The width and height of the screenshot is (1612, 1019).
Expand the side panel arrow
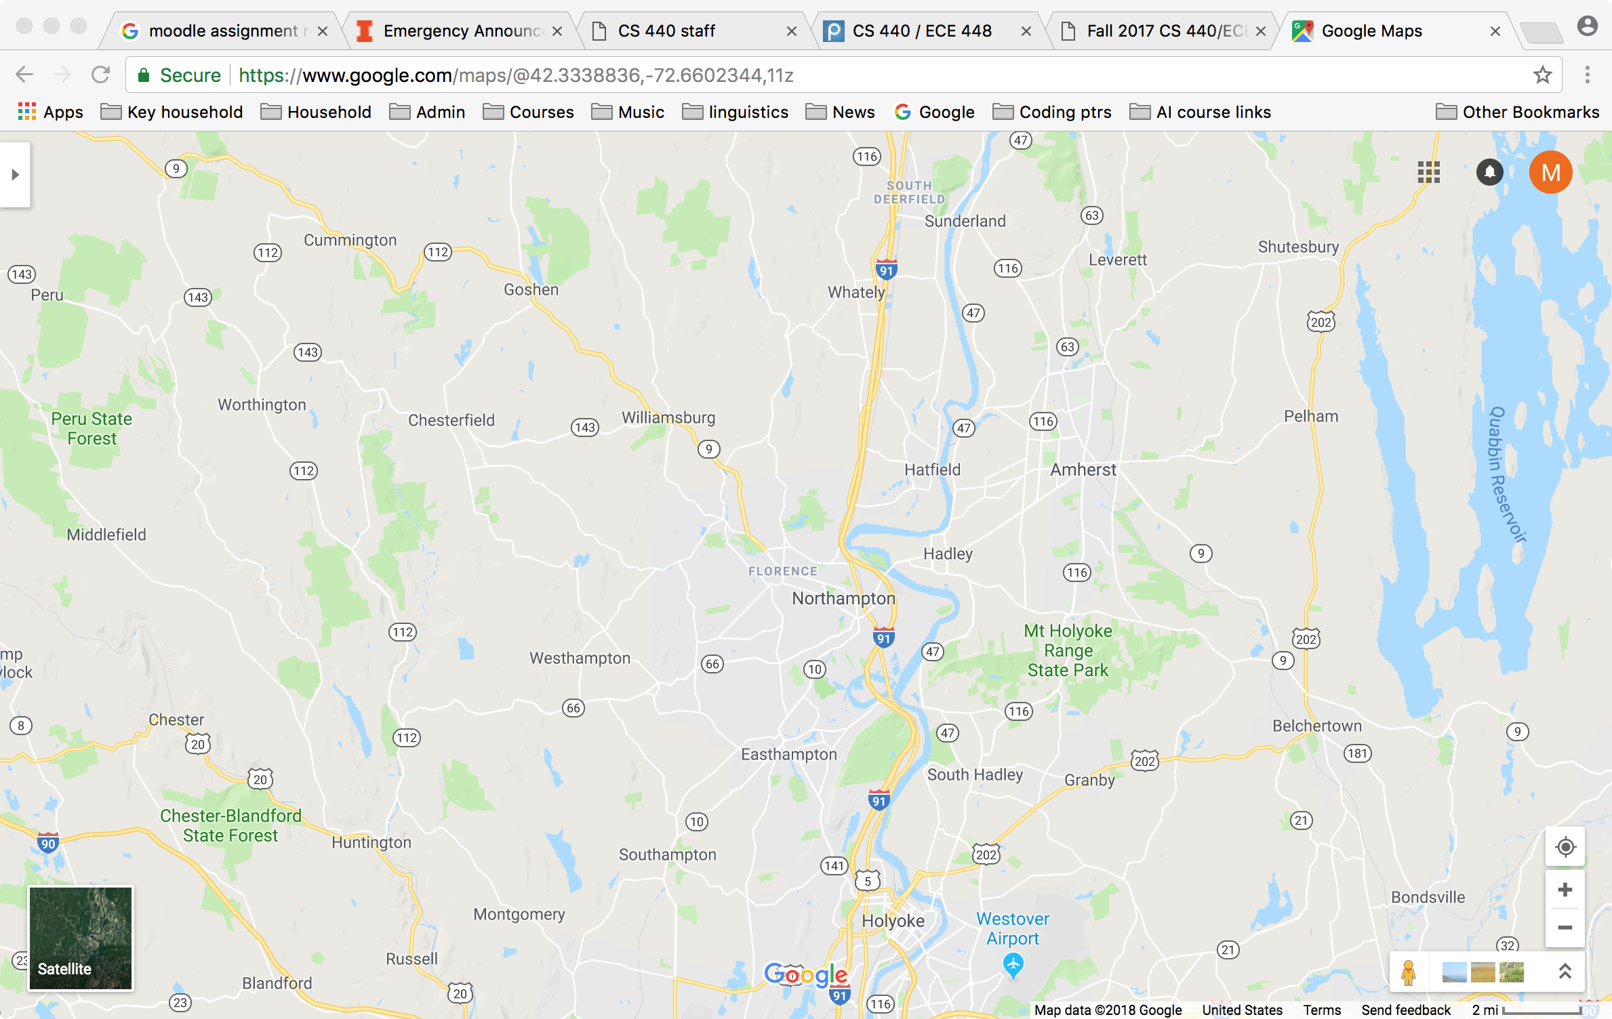tap(15, 175)
